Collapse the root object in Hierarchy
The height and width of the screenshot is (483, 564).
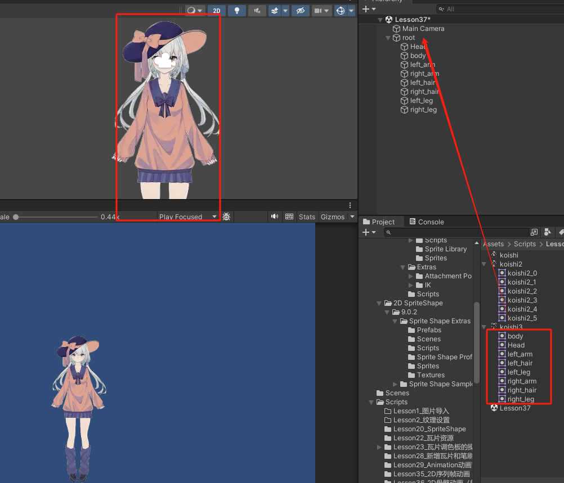tap(388, 38)
